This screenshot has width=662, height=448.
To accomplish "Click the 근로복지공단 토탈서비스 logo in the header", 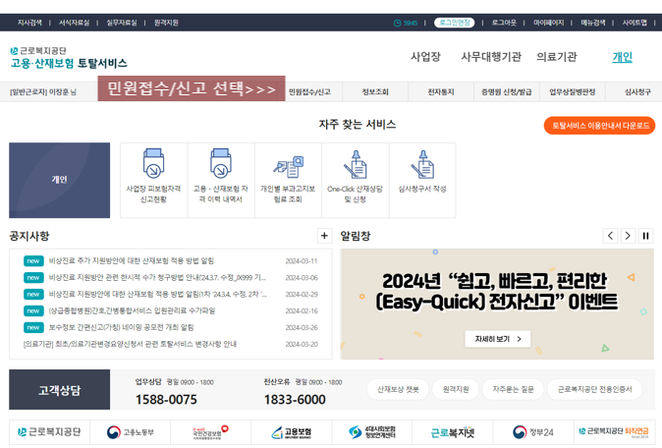I will click(x=69, y=58).
